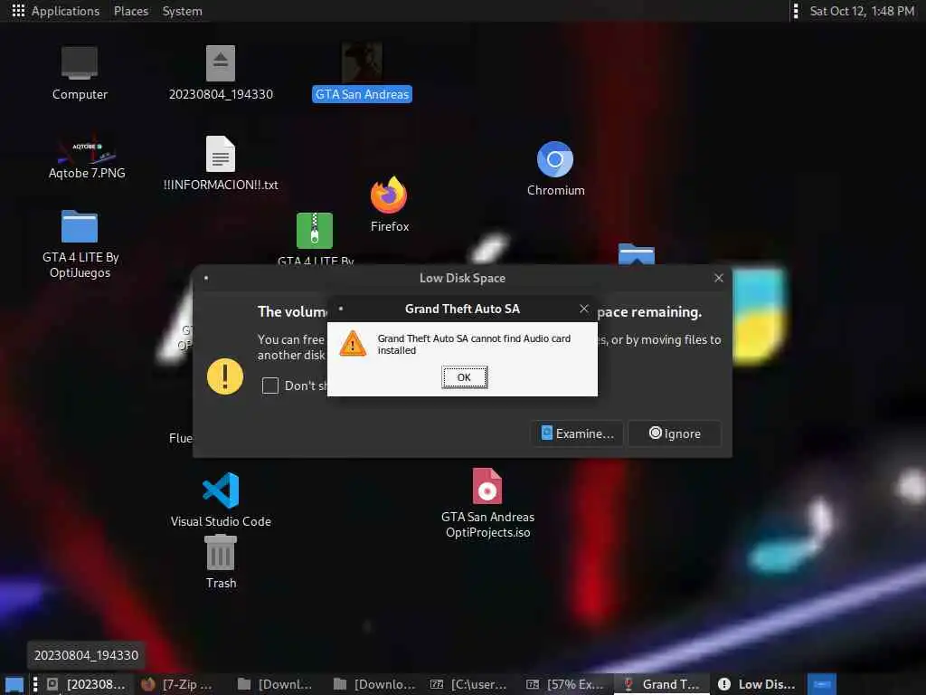Close the Grand Theft Auto SA dialog
Viewport: 926px width, 695px height.
(x=583, y=309)
